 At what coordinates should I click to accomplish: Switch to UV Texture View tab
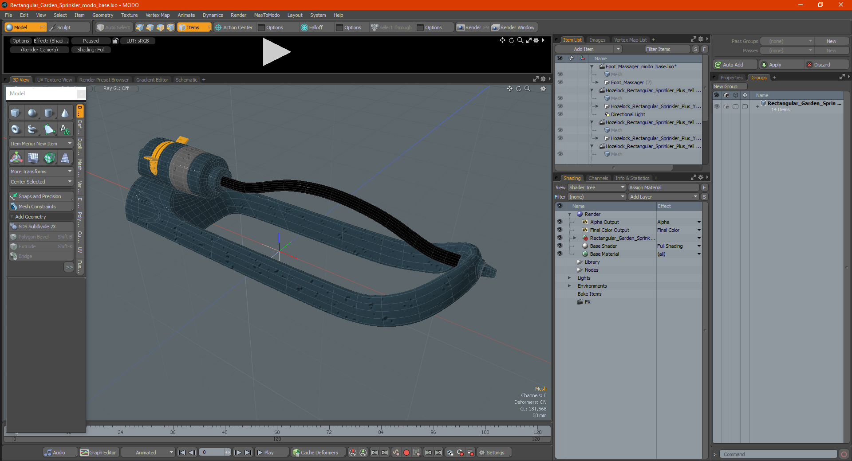pyautogui.click(x=55, y=80)
